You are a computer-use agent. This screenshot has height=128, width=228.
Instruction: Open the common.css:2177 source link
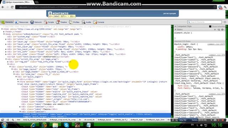216,44
